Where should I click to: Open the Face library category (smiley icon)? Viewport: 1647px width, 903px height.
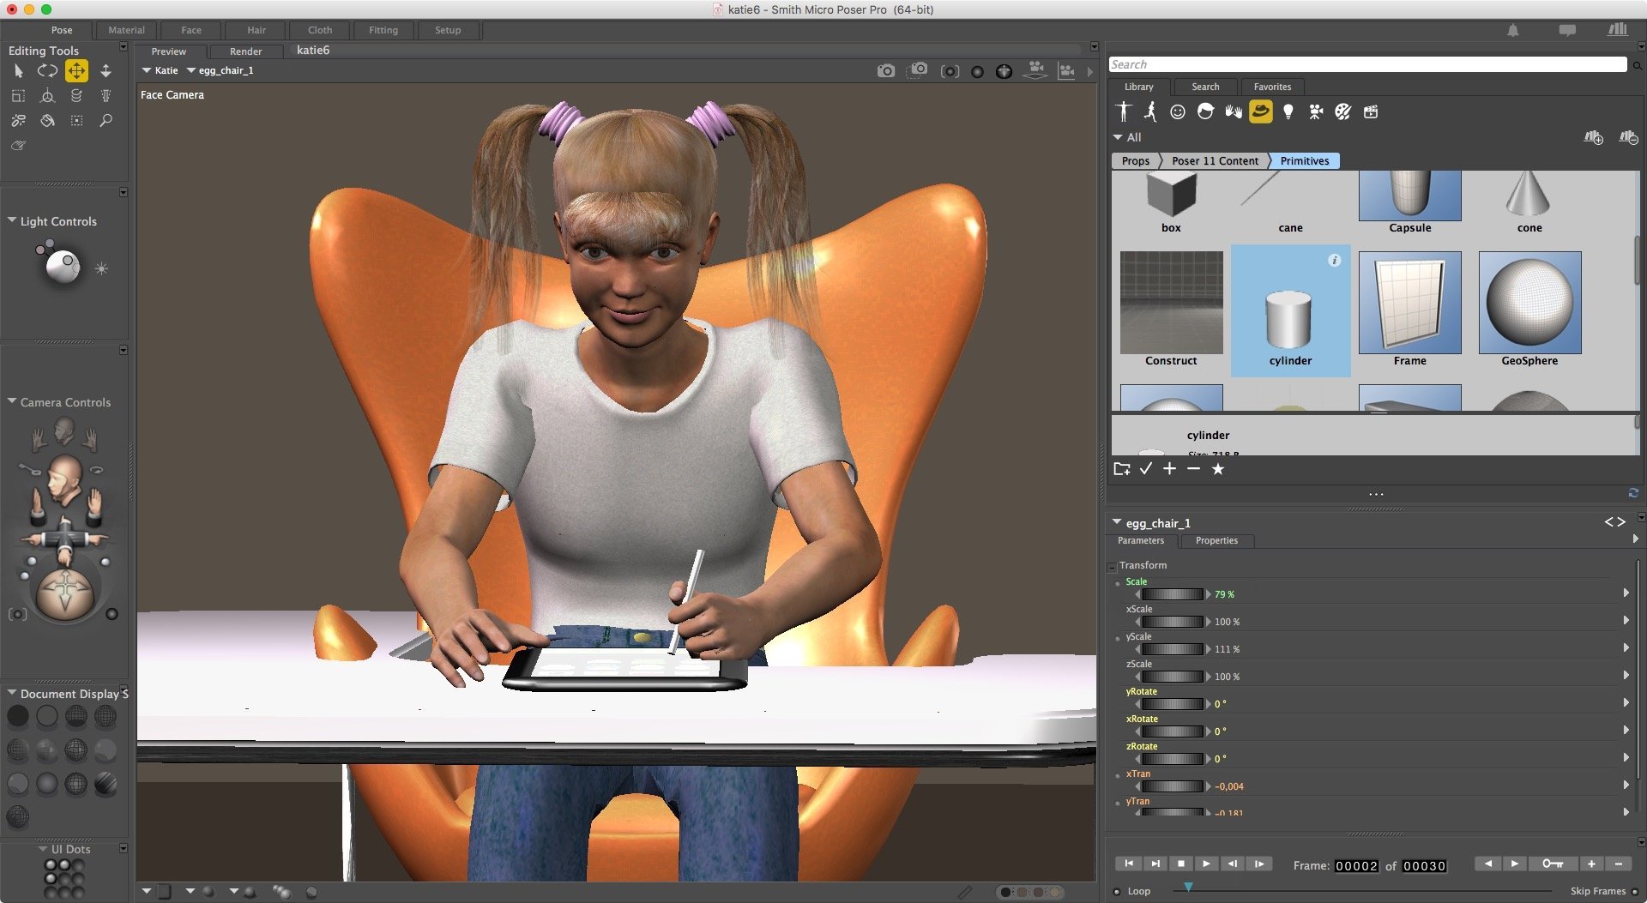(1178, 111)
